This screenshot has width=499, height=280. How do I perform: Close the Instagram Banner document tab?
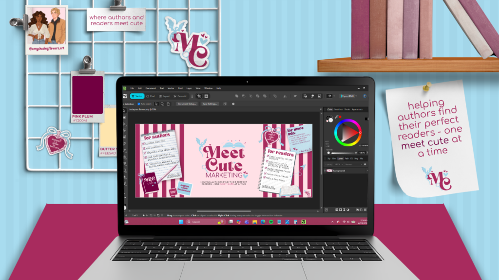pos(321,109)
